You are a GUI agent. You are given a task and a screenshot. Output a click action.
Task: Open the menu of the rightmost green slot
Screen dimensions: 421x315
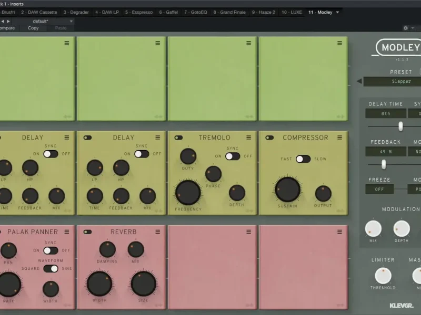pyautogui.click(x=339, y=43)
